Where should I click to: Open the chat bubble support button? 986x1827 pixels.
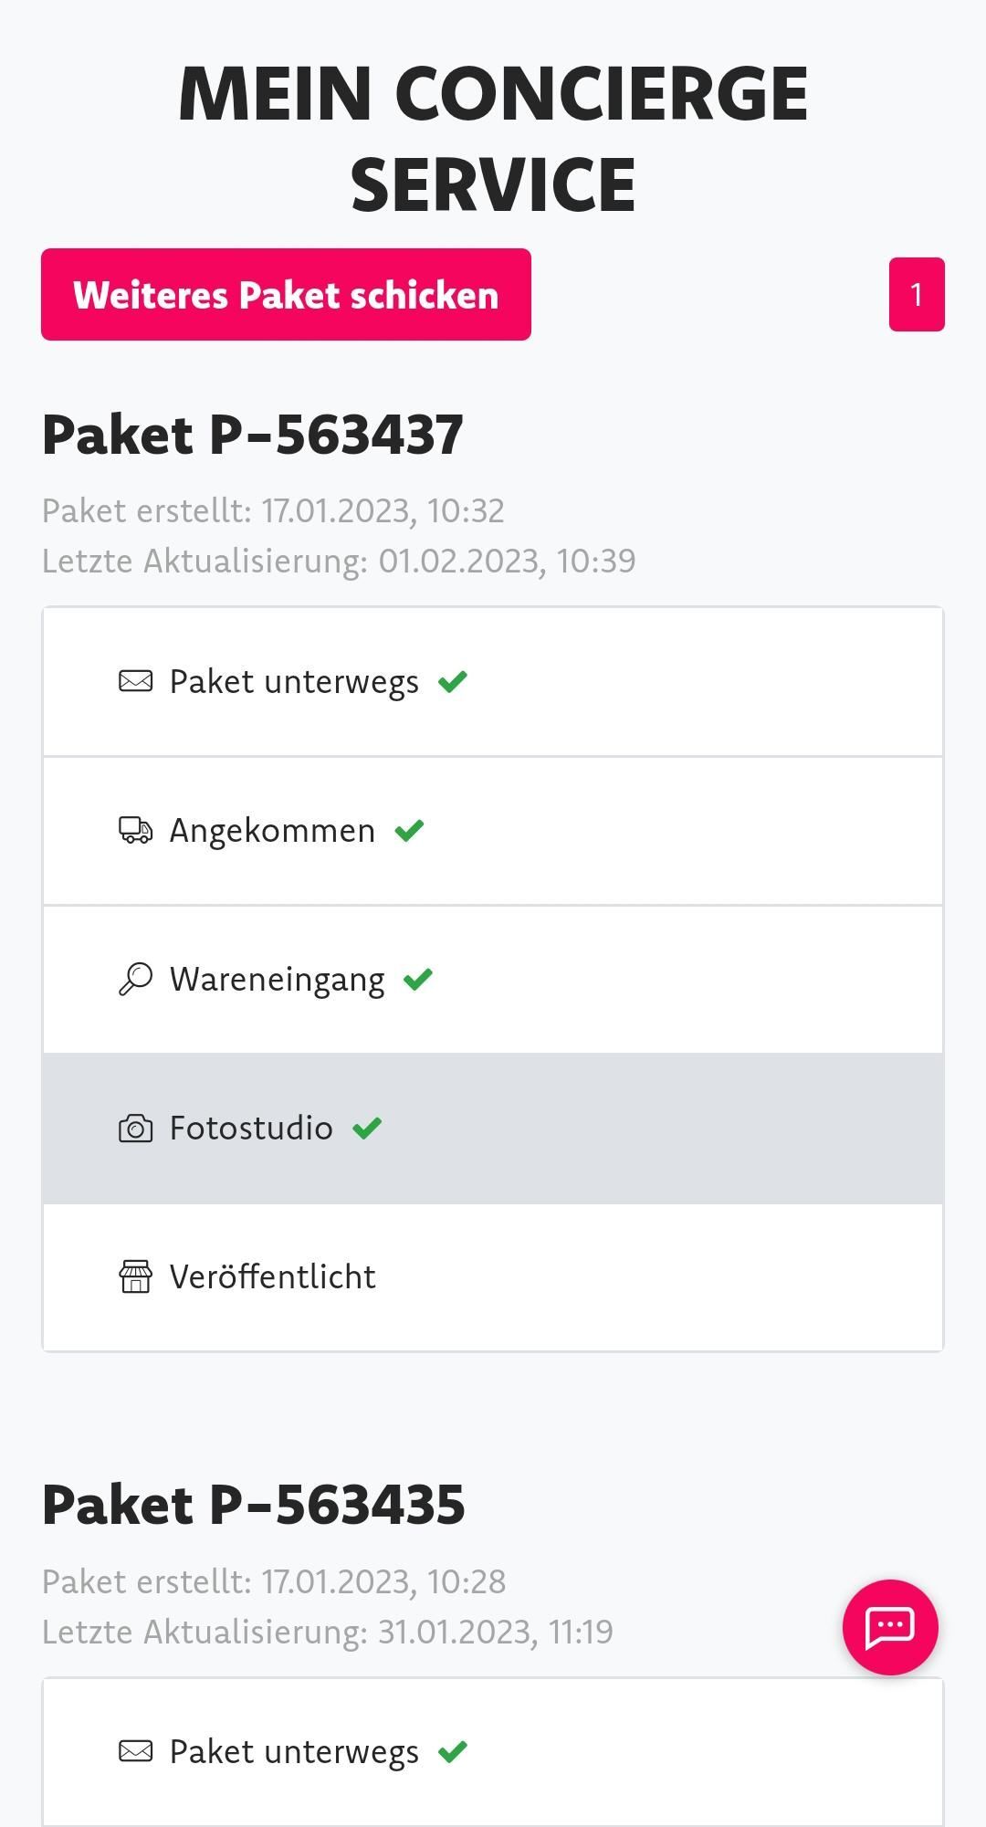coord(890,1627)
